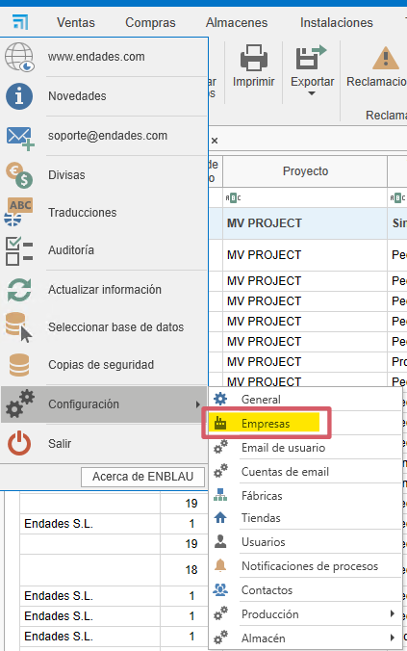Click the Tiendas house icon

click(x=220, y=517)
